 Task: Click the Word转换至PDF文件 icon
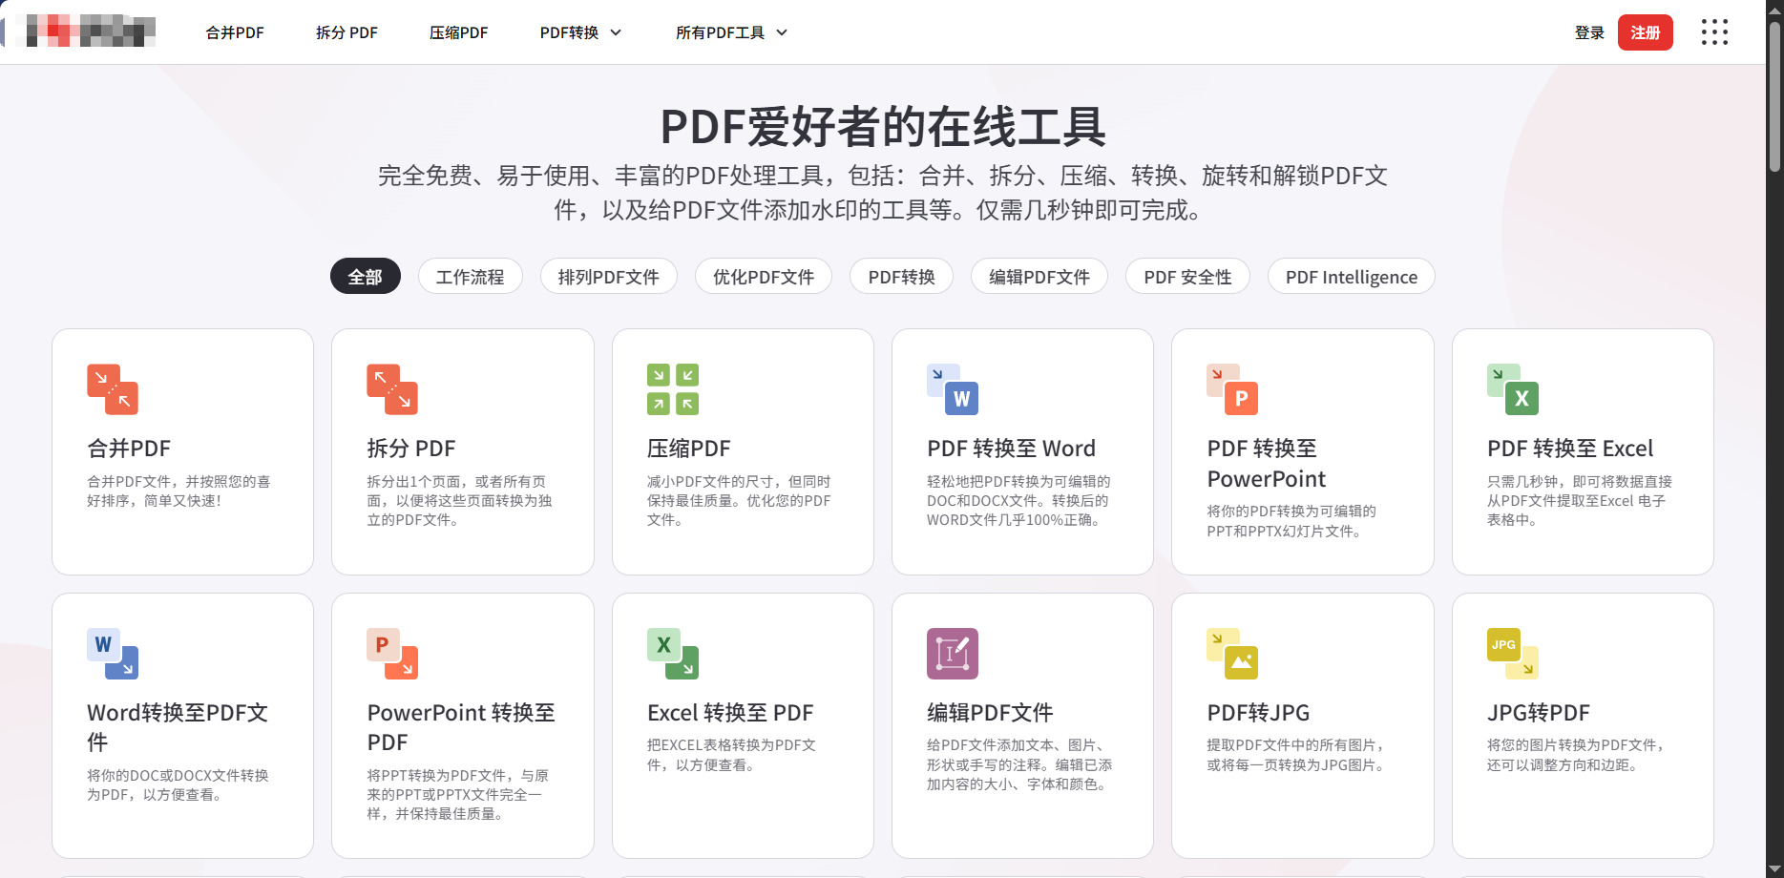pos(113,654)
